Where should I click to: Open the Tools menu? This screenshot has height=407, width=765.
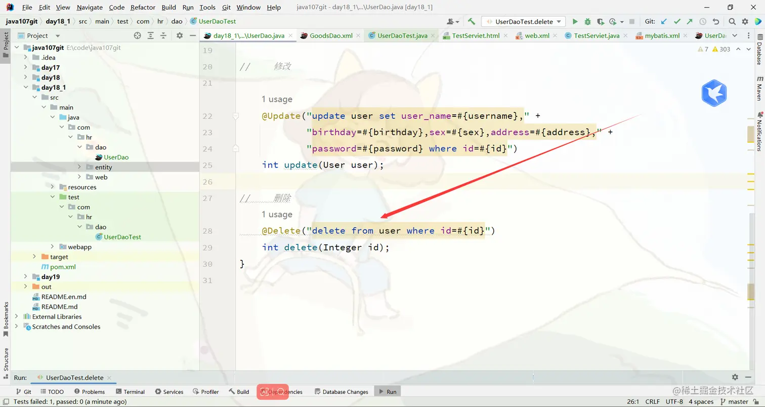coord(207,7)
